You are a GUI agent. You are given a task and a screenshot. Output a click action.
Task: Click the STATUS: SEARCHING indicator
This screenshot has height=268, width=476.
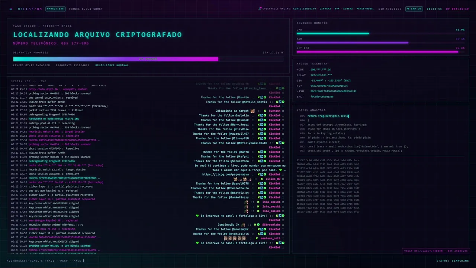coord(453,261)
